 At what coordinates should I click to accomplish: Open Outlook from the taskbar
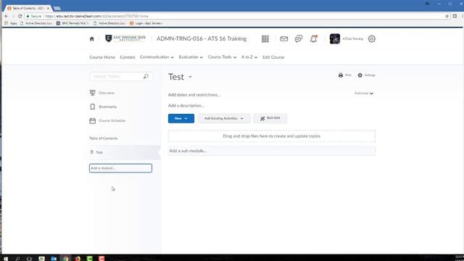click(x=54, y=258)
